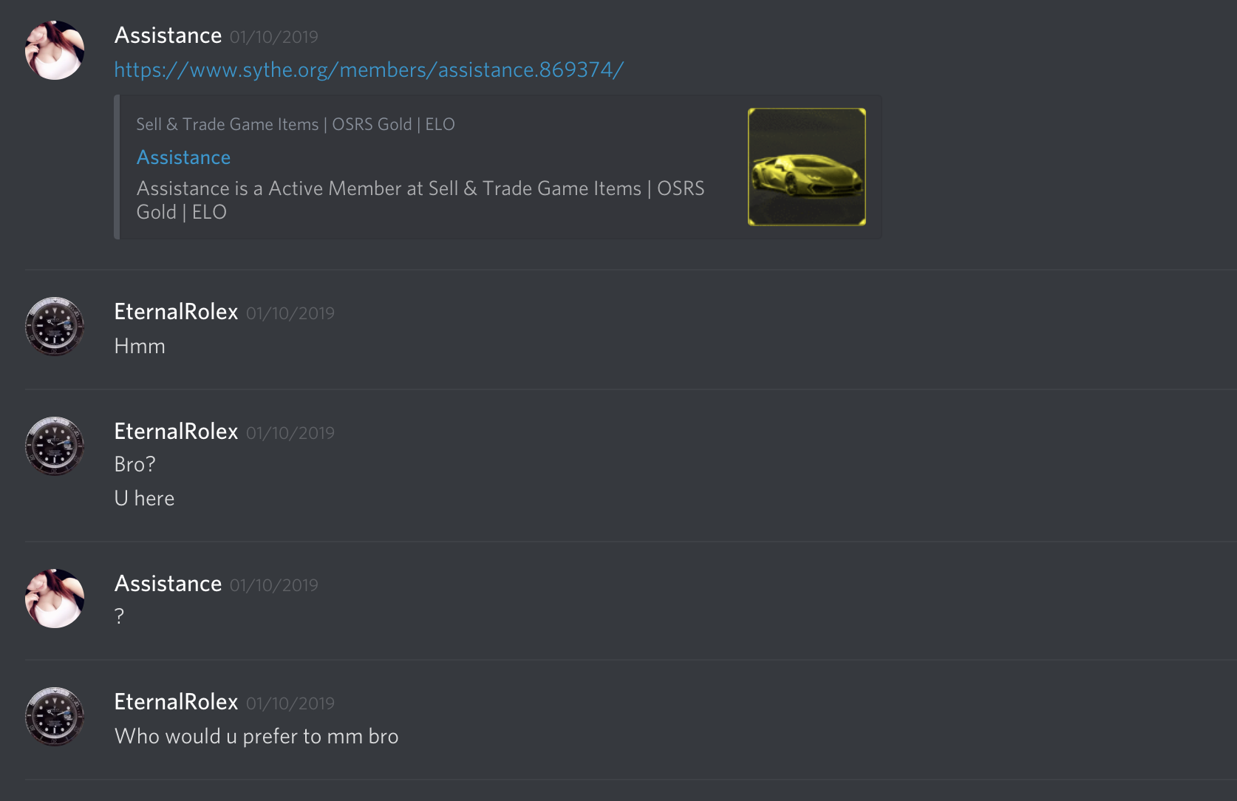1237x801 pixels.
Task: Click EternalRolex's watch avatar beside Hmm
Action: (x=55, y=327)
